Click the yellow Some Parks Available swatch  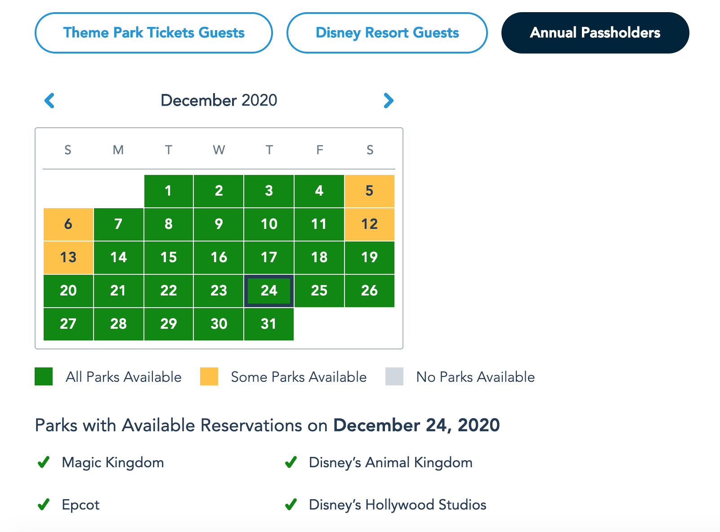click(x=209, y=376)
